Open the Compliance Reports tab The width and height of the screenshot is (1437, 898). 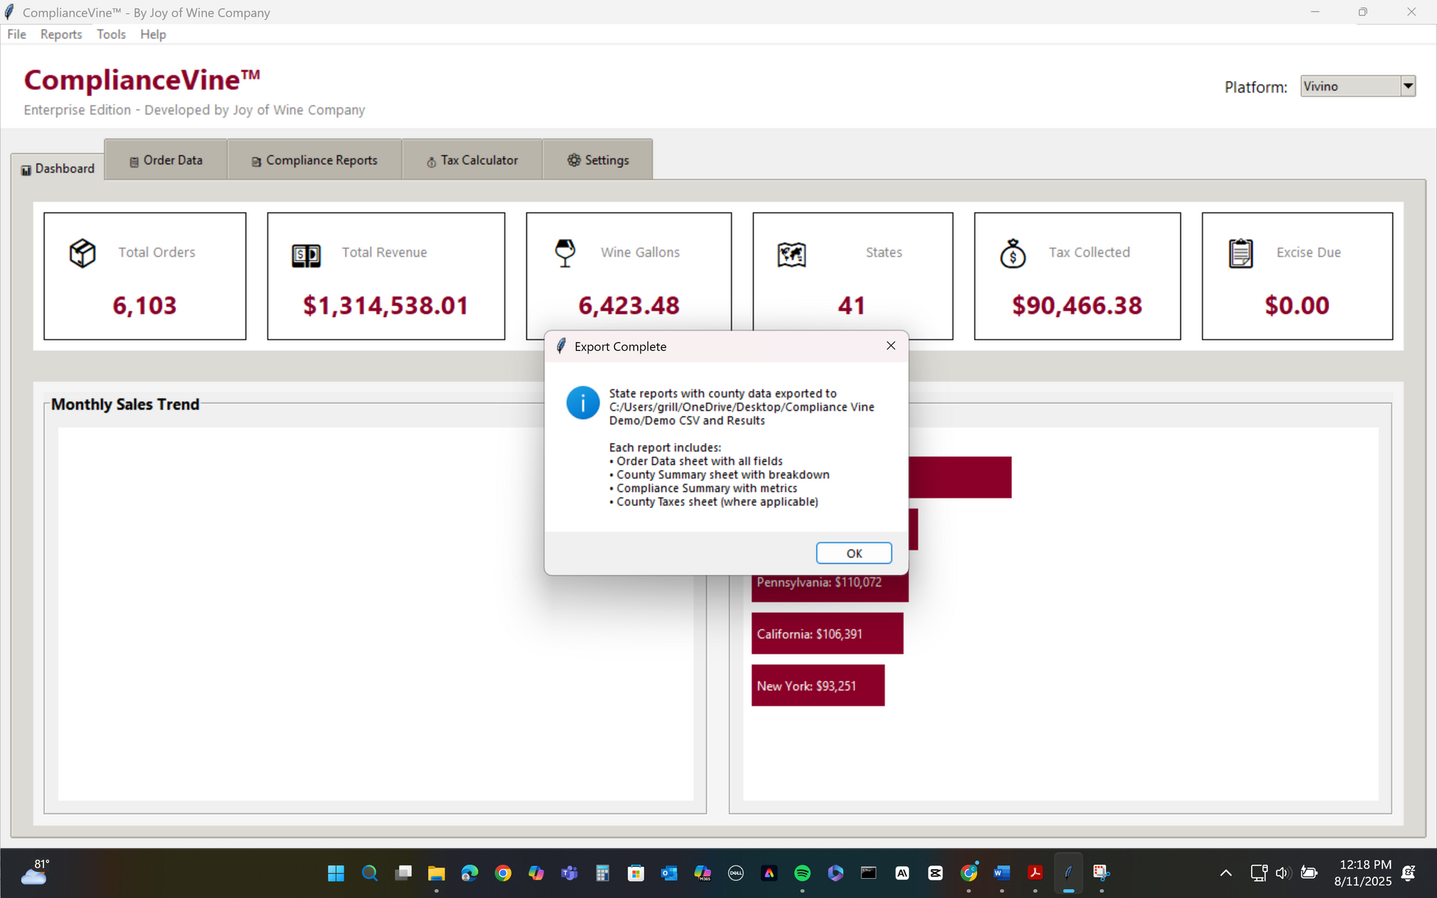(x=315, y=160)
